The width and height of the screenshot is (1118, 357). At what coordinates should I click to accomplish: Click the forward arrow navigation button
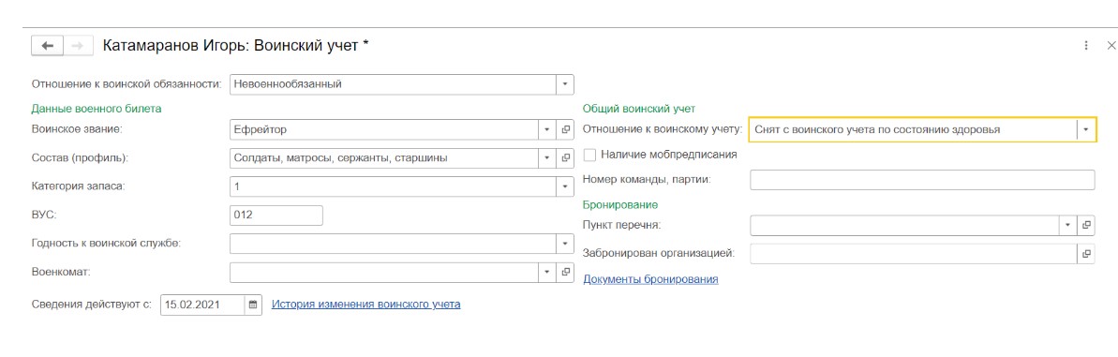79,46
